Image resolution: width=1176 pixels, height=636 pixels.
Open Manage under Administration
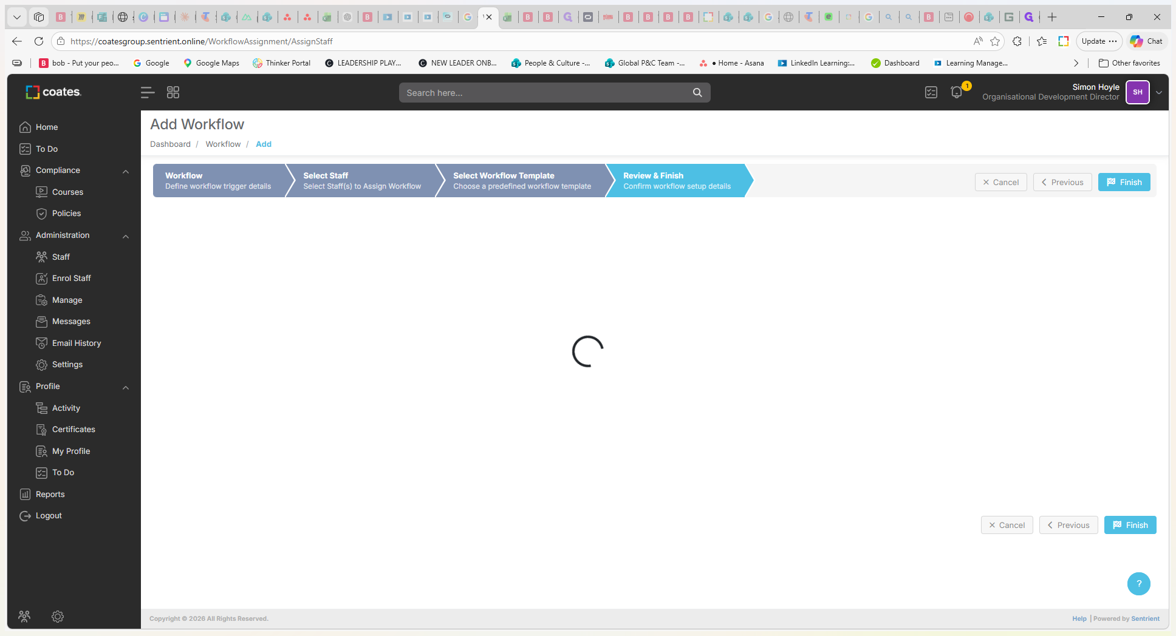[67, 300]
